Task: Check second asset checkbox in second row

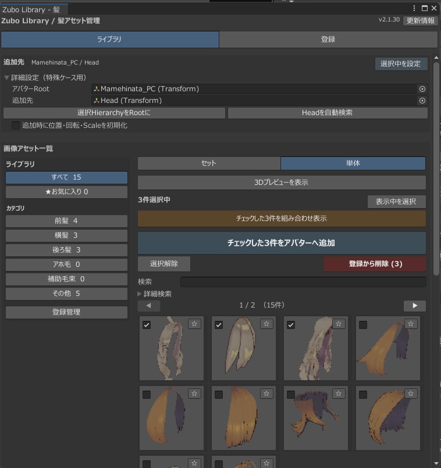Action: click(x=219, y=395)
